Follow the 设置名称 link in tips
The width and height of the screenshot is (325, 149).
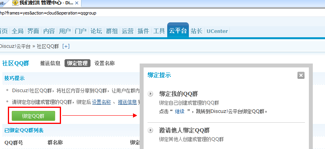pyautogui.click(x=102, y=102)
